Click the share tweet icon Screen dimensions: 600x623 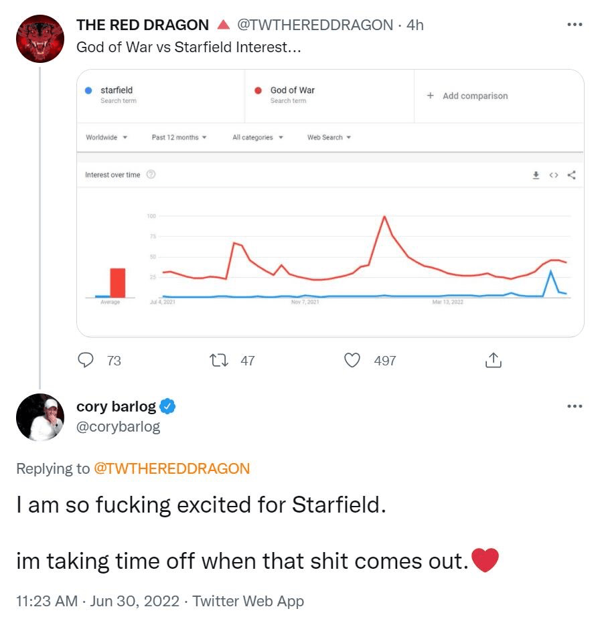pos(492,361)
